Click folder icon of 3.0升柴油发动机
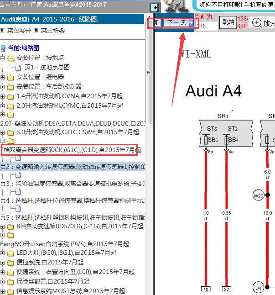 10,133
